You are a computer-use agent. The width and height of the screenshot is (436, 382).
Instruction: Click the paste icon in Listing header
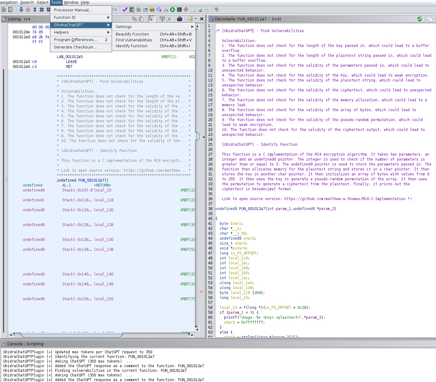[x=141, y=19]
